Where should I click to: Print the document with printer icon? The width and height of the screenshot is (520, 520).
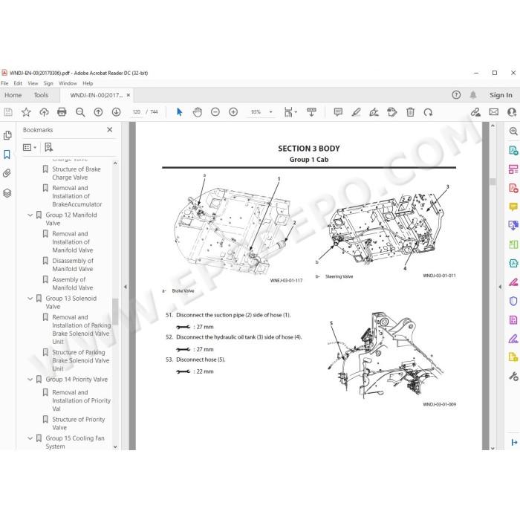point(62,112)
